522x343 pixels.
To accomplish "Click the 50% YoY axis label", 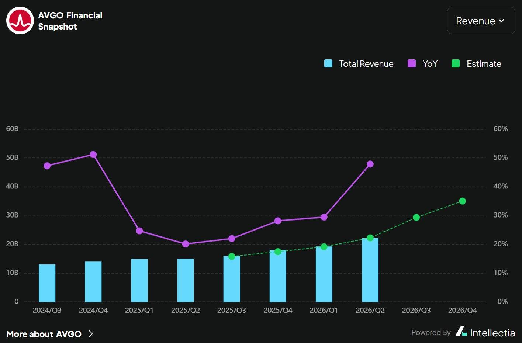I will (x=501, y=157).
